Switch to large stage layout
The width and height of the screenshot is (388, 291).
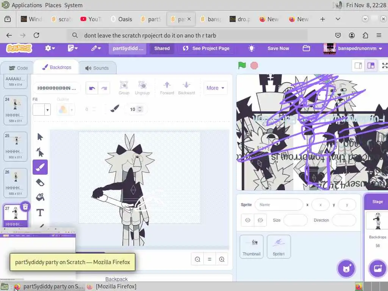371,66
